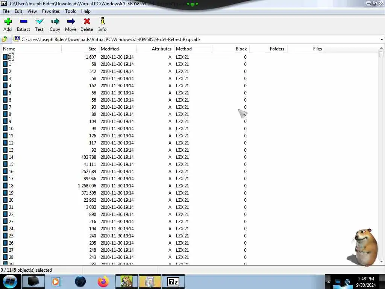Open the File menu
Image resolution: width=385 pixels, height=289 pixels.
tap(6, 11)
